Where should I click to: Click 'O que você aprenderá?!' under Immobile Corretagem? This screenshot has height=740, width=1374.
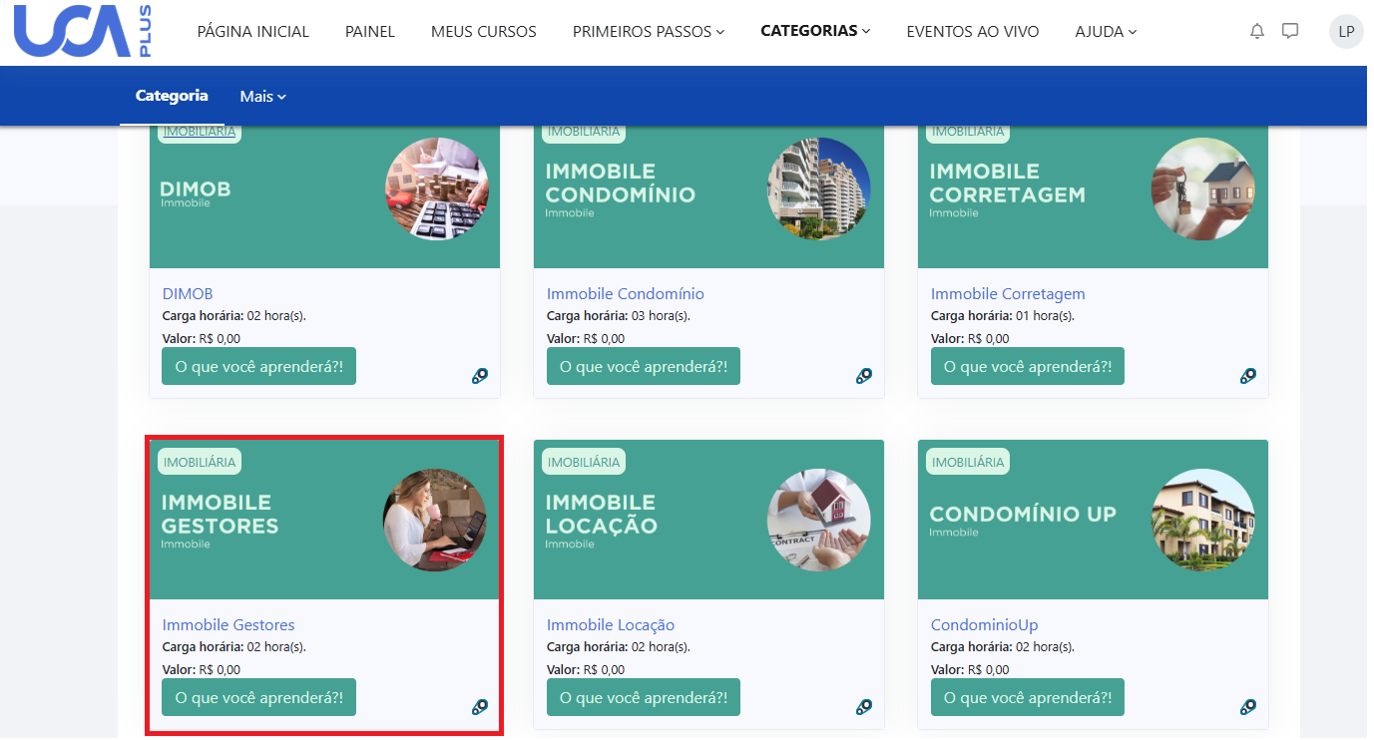tap(1028, 366)
